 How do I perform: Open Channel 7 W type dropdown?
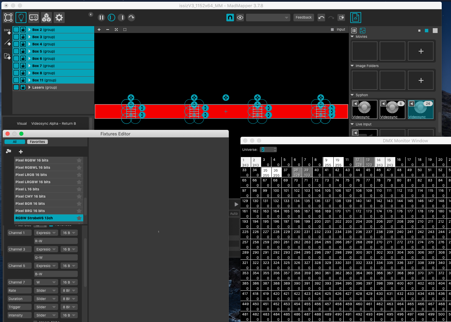click(46, 282)
